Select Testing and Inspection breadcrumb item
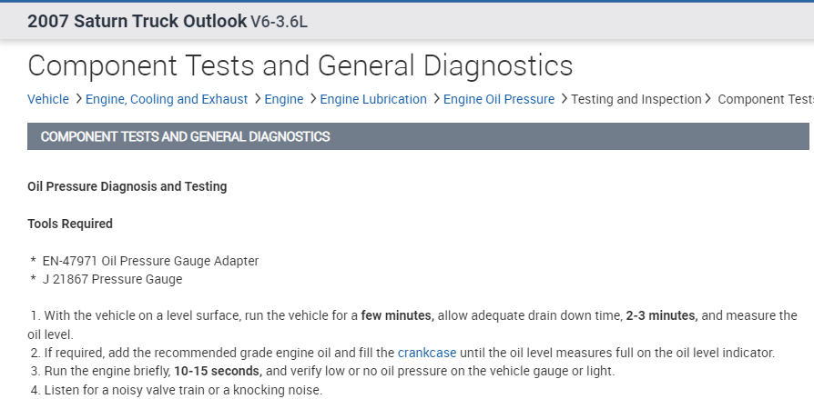The height and width of the screenshot is (399, 814). [x=636, y=99]
